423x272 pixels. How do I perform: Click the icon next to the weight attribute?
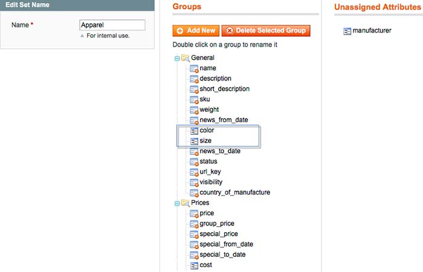[194, 109]
